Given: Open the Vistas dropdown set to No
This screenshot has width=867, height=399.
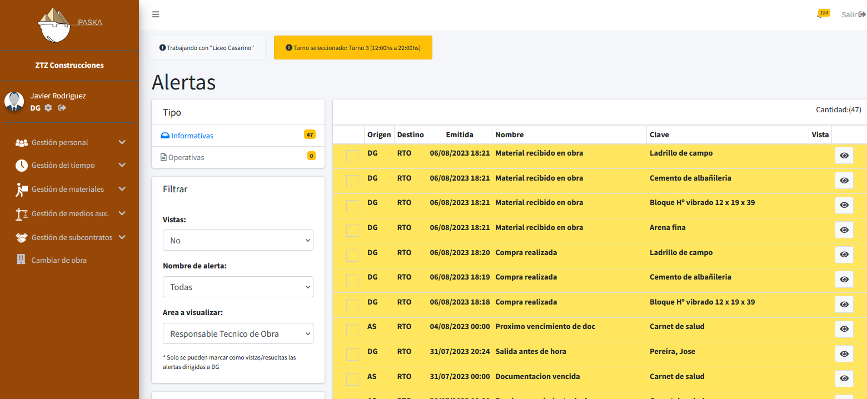Looking at the screenshot, I should 238,240.
